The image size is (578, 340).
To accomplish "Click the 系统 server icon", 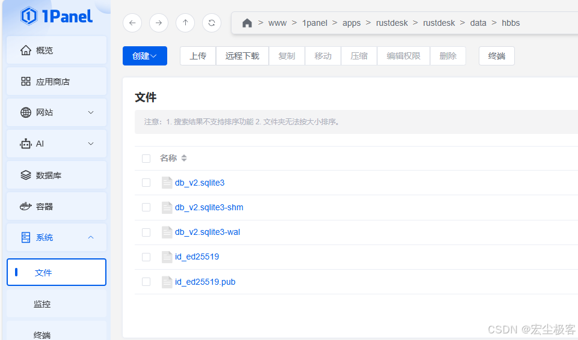I will pos(26,237).
